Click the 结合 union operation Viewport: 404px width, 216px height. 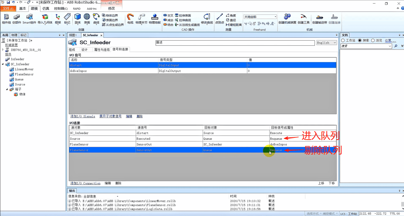[168, 25]
